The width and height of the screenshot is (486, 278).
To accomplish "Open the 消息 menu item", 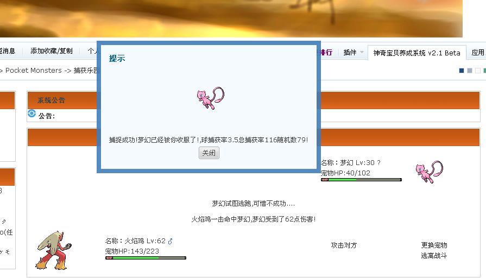I will point(7,51).
